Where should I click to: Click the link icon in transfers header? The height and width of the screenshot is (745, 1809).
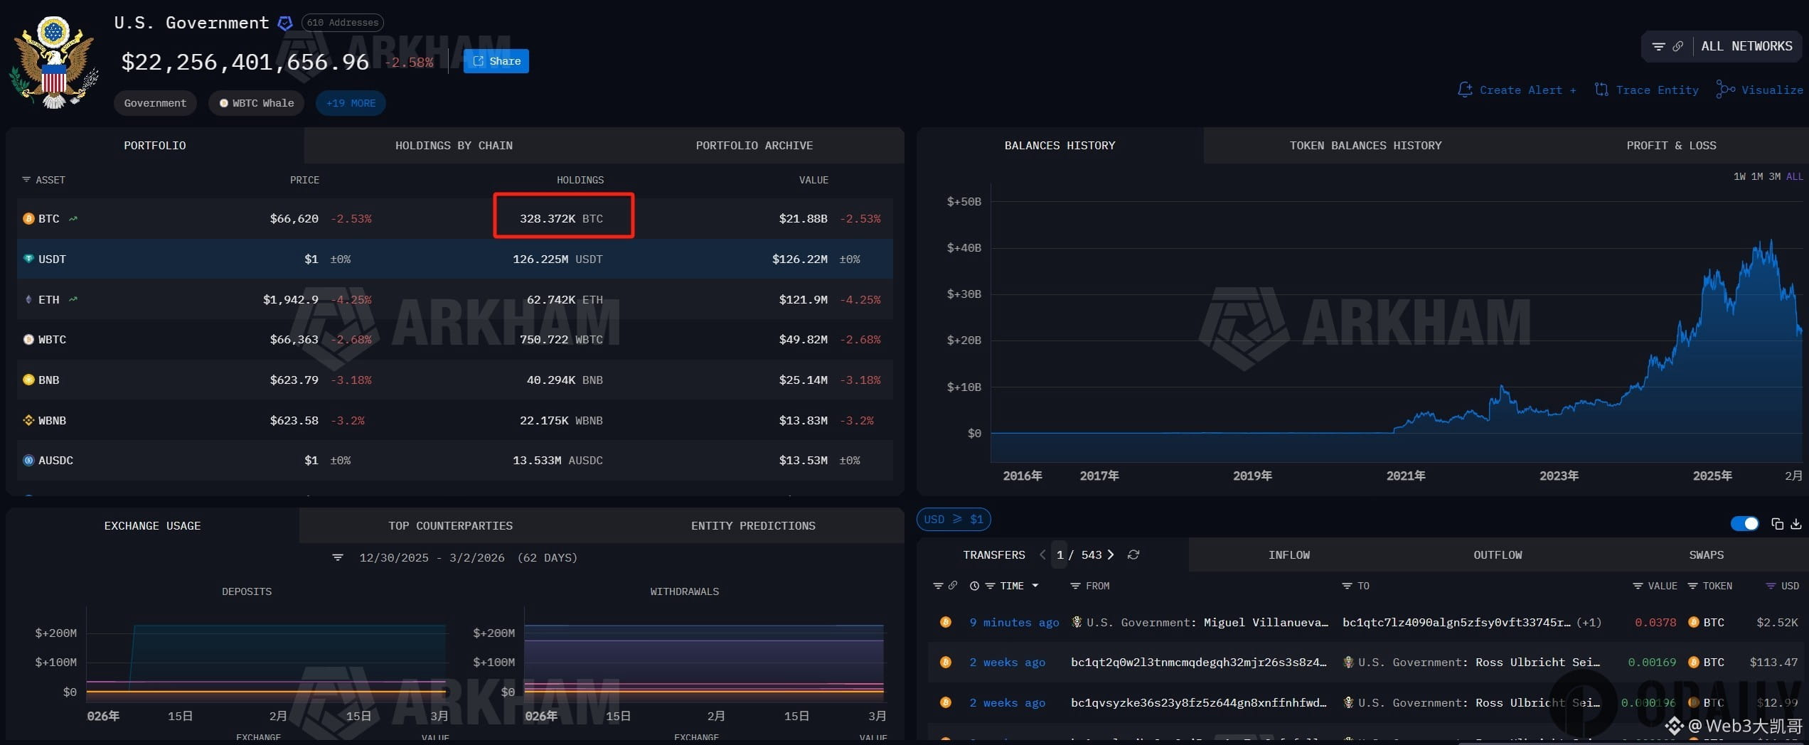click(x=953, y=586)
